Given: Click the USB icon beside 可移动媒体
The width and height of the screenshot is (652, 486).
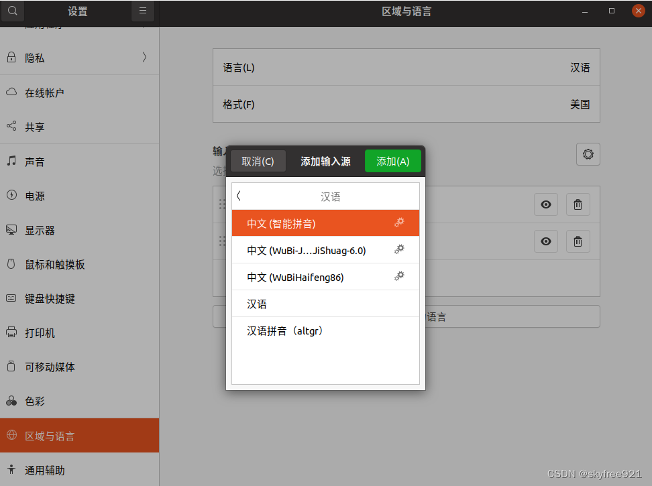Looking at the screenshot, I should click(x=11, y=366).
